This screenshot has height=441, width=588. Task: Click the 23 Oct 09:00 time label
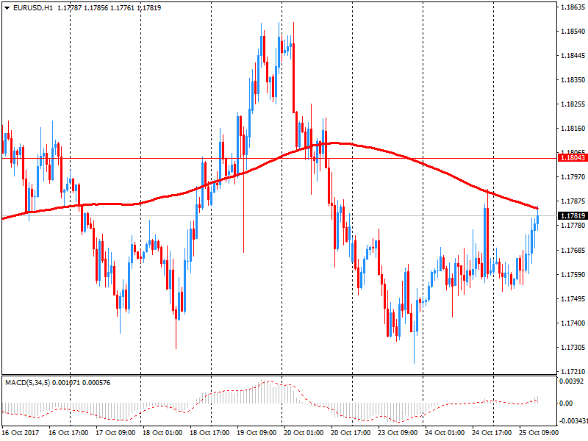click(x=398, y=432)
